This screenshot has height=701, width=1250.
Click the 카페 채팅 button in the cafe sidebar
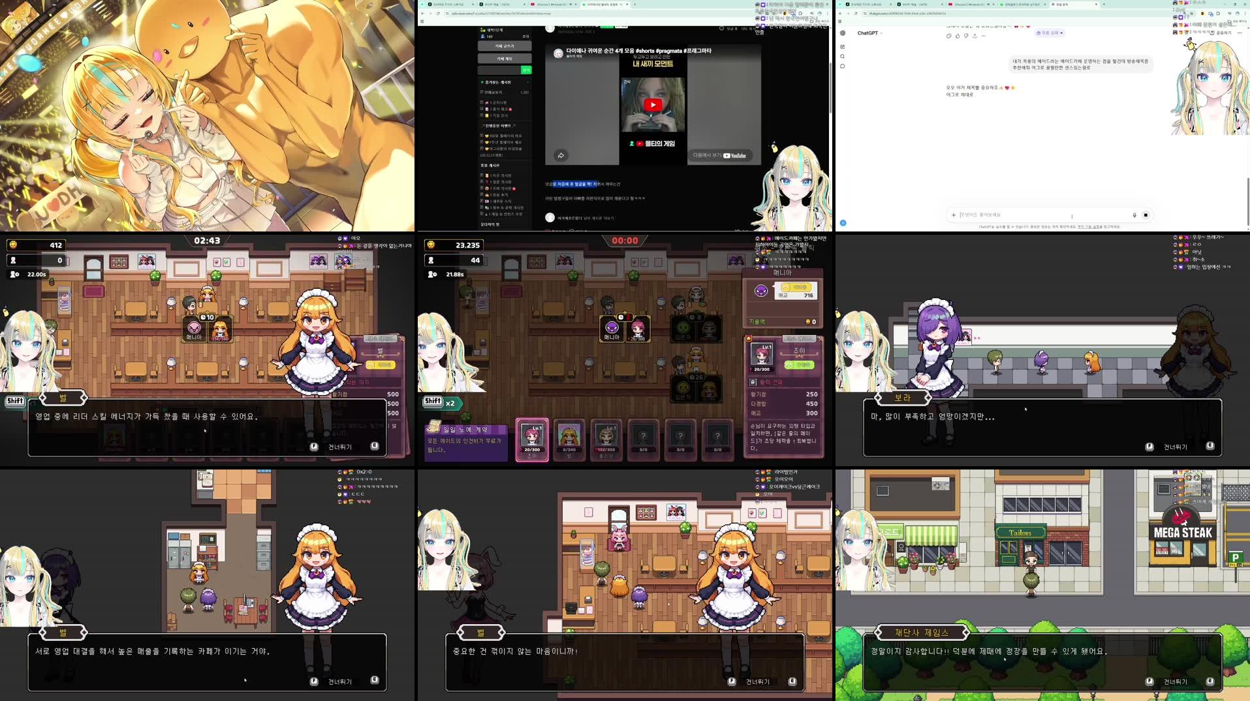pyautogui.click(x=505, y=59)
